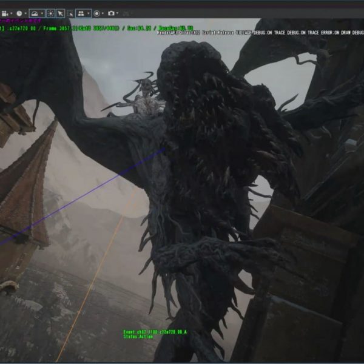
Task: Toggle the speedometer gauge button
Action: click(35, 13)
